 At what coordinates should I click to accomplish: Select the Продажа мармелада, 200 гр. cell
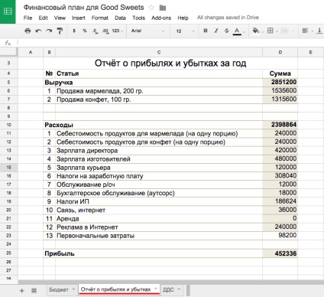click(x=159, y=91)
